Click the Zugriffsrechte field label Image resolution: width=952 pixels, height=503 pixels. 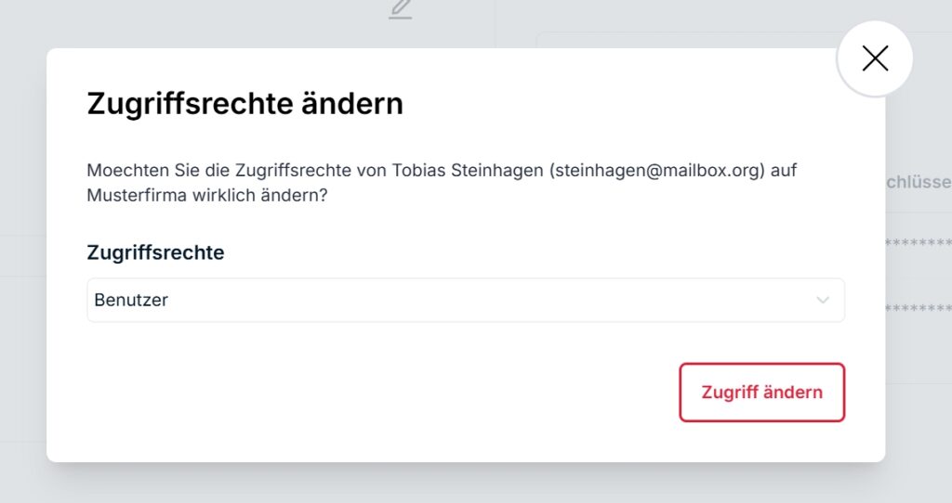[x=155, y=252]
